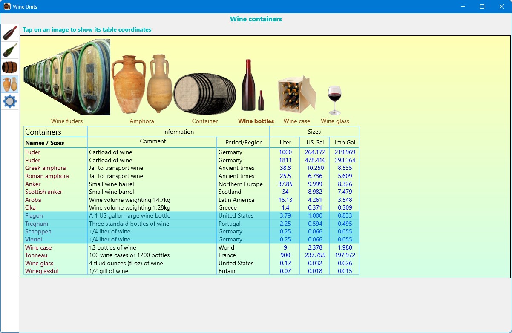Click the '197.972' Imp Gal value

345,255
